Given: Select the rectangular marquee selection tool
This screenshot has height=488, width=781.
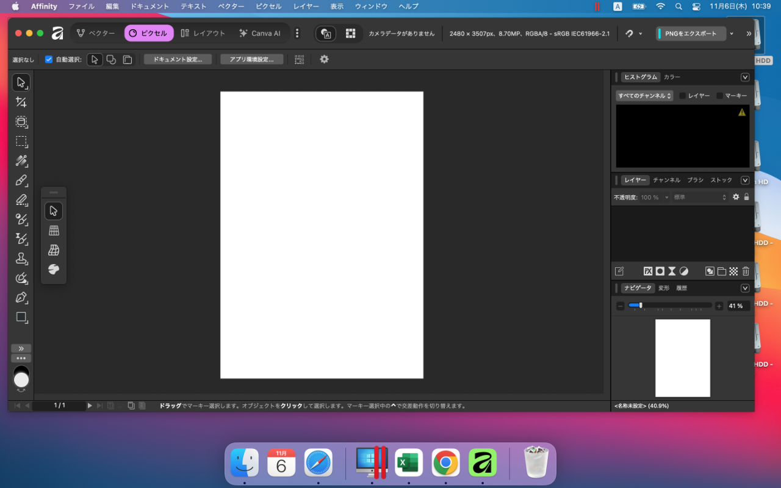Looking at the screenshot, I should (21, 142).
